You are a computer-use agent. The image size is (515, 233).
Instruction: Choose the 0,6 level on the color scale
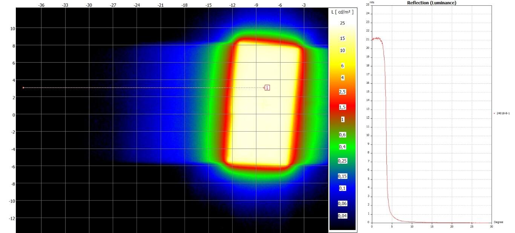[x=342, y=135]
